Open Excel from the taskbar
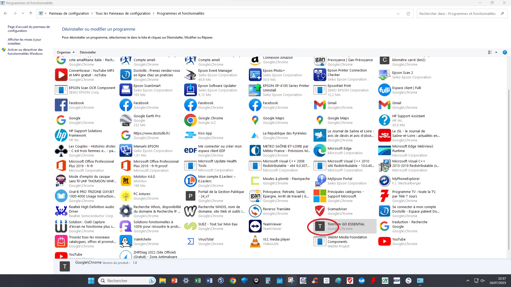 (198, 281)
